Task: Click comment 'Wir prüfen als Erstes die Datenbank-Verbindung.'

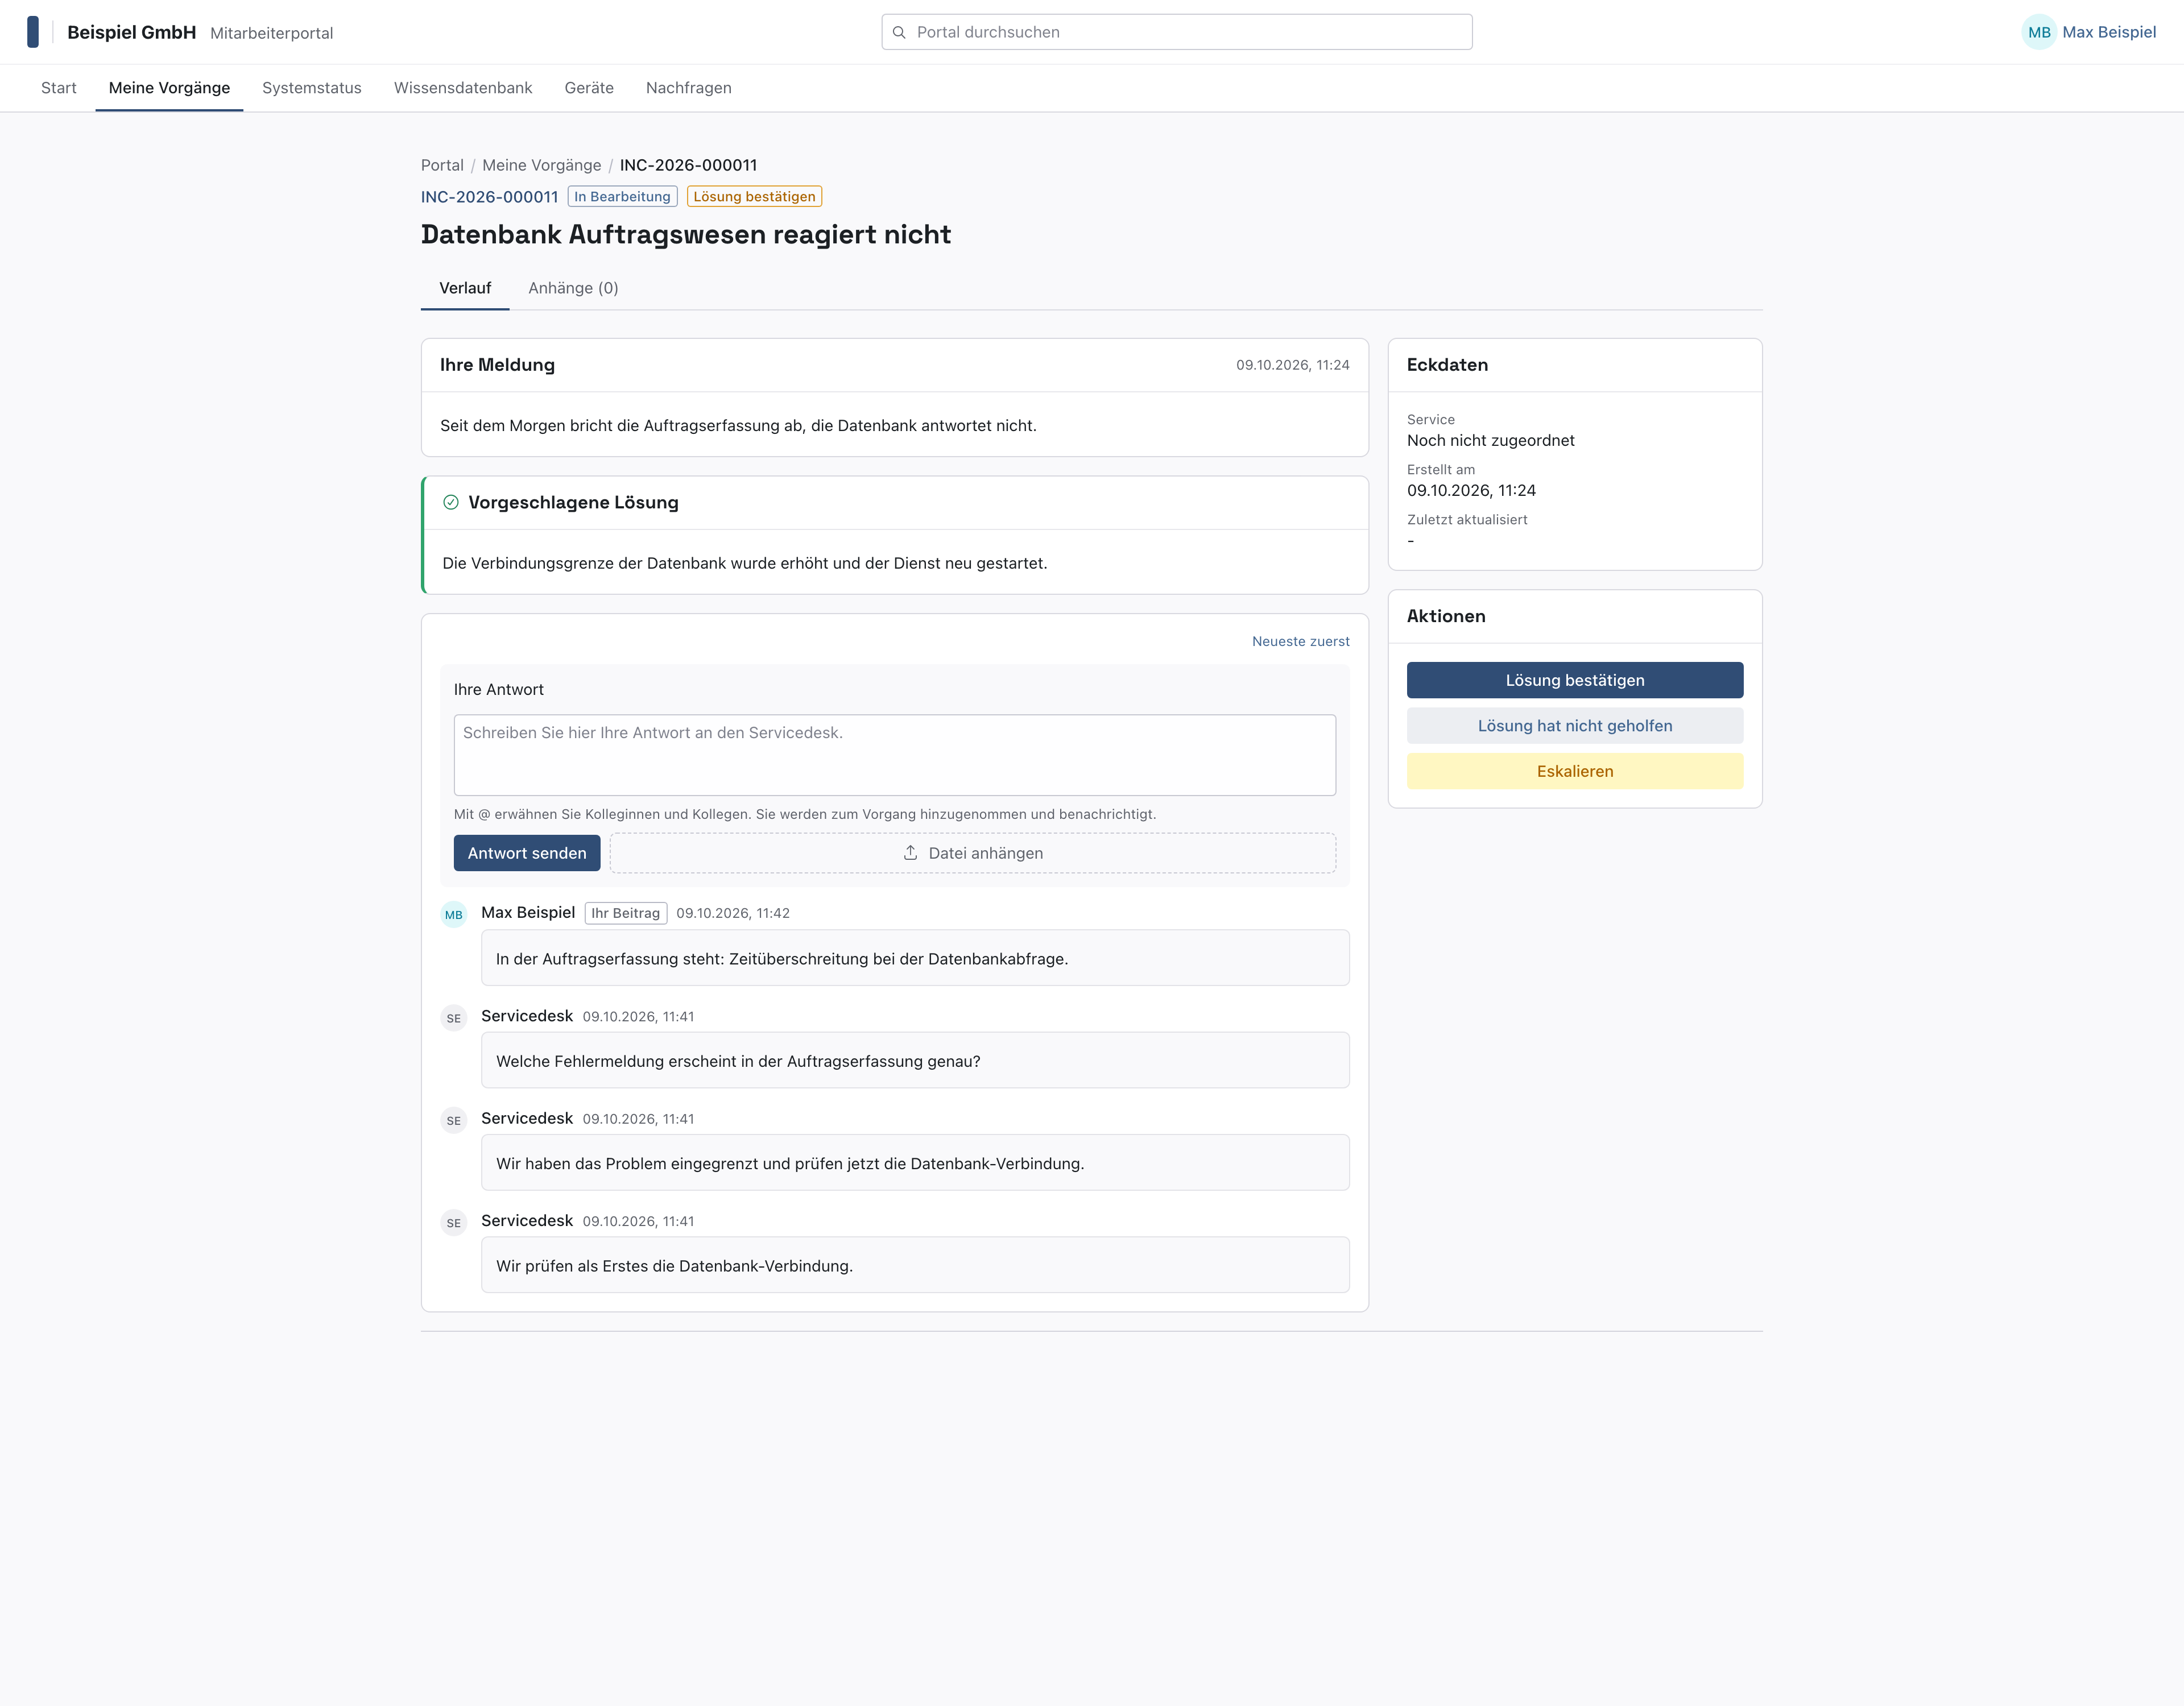Action: [x=915, y=1265]
